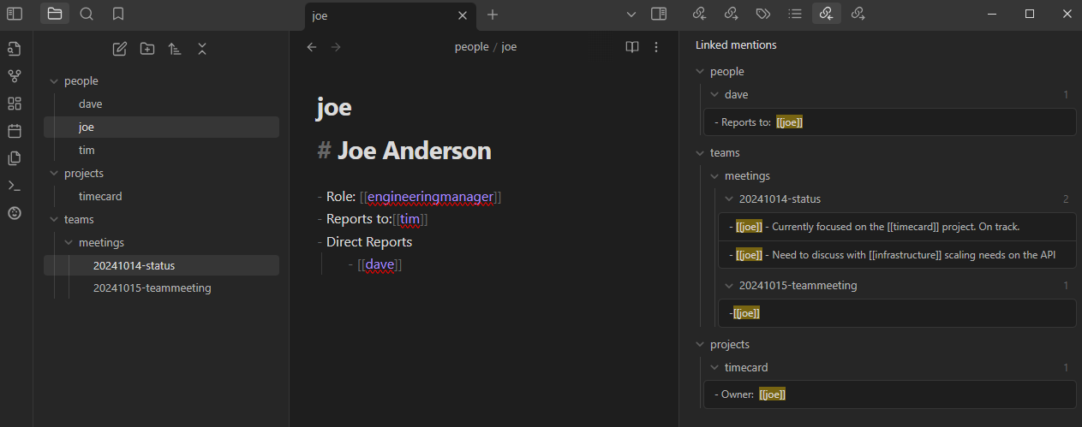Collapse teams group in linked mentions
Viewport: 1082px width, 427px height.
coord(699,153)
